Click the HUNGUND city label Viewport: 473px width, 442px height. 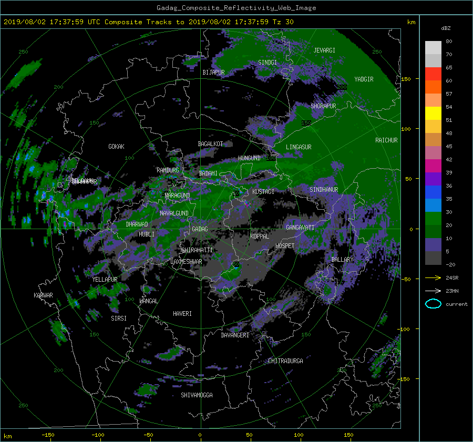[249, 158]
